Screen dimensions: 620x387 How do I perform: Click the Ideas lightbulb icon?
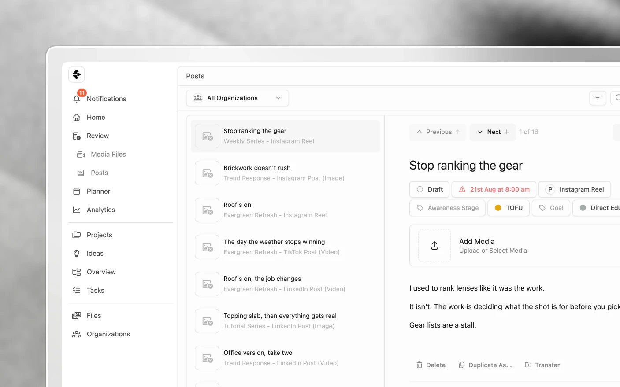[x=77, y=254]
